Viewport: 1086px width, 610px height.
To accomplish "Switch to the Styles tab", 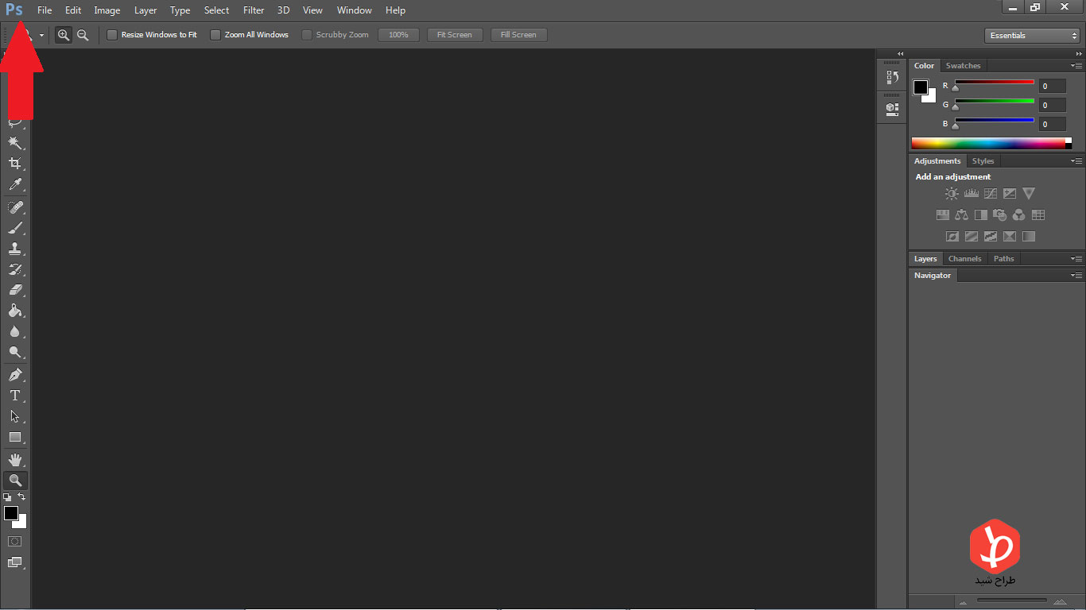I will (x=983, y=160).
